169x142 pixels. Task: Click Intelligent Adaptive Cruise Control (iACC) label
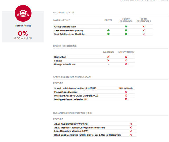76,96
